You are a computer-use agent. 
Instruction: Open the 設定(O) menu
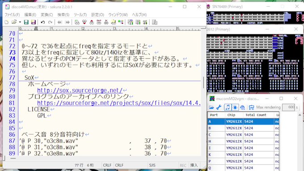coord(97,15)
